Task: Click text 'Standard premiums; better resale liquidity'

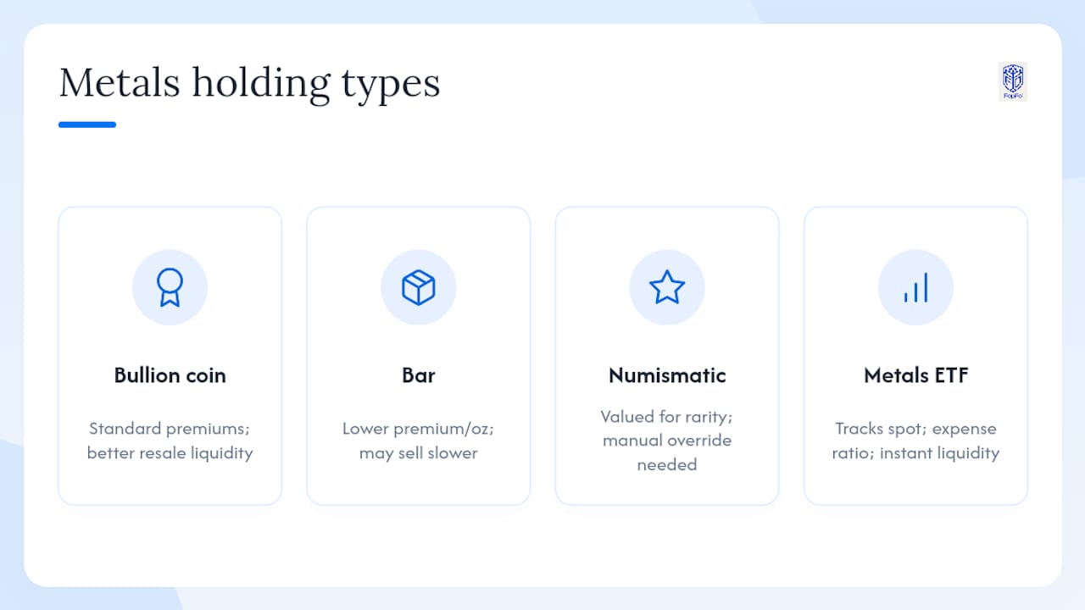Action: tap(170, 441)
